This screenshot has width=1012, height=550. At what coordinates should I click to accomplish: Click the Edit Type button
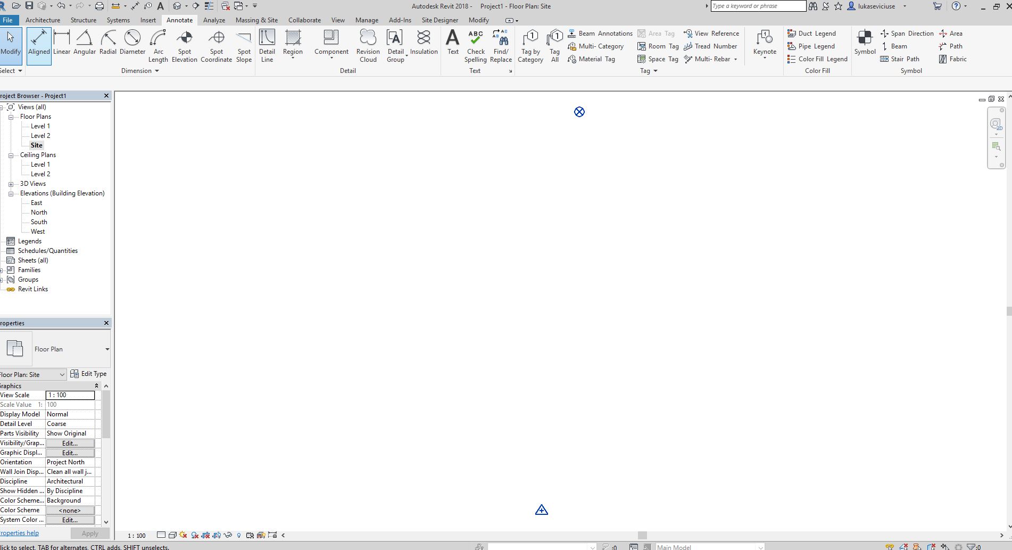tap(89, 374)
